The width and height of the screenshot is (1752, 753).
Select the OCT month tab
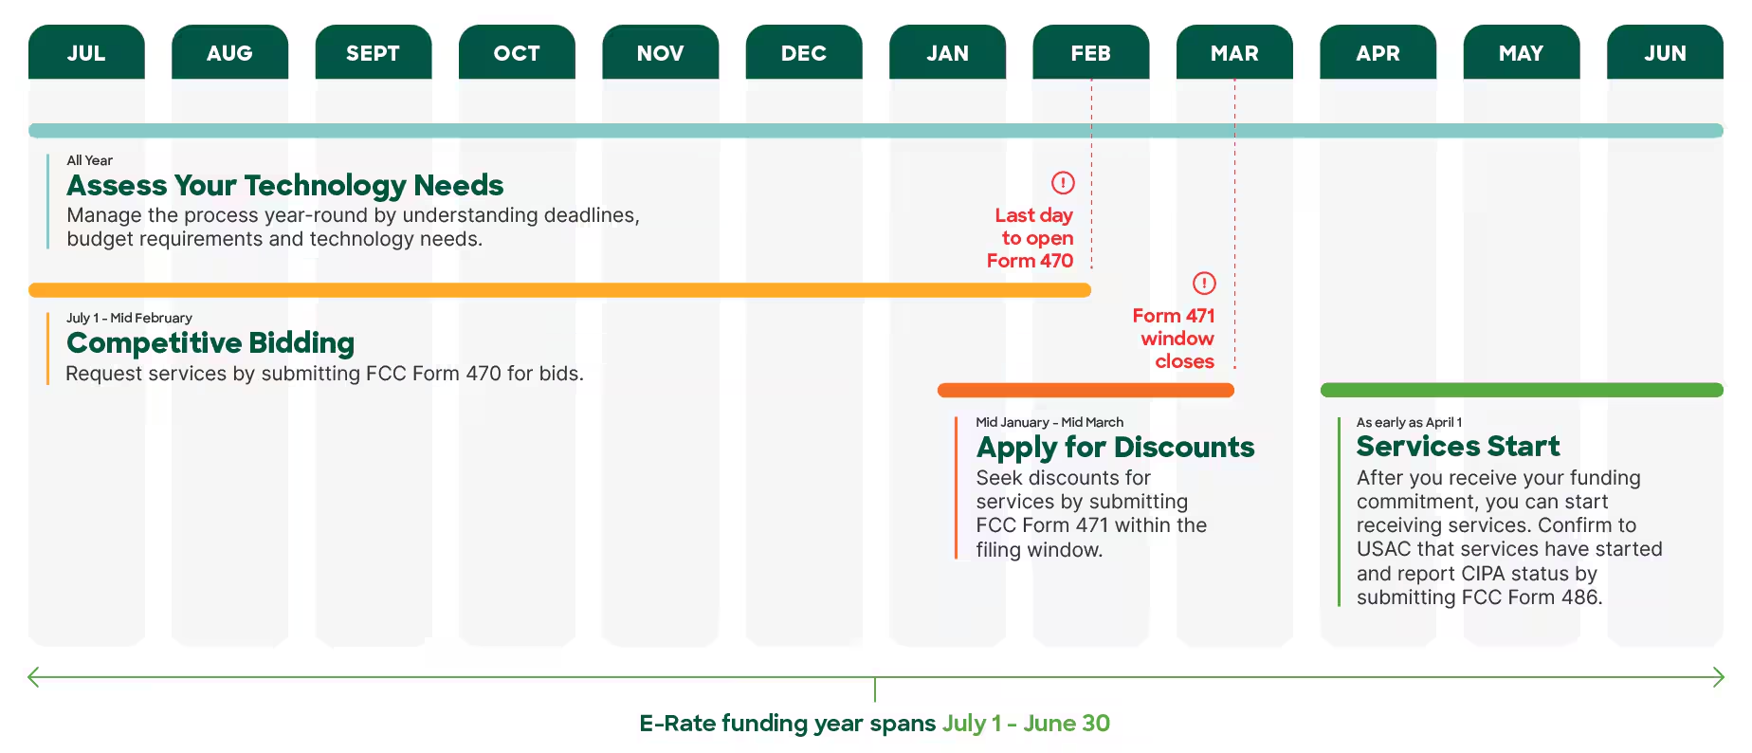(517, 52)
